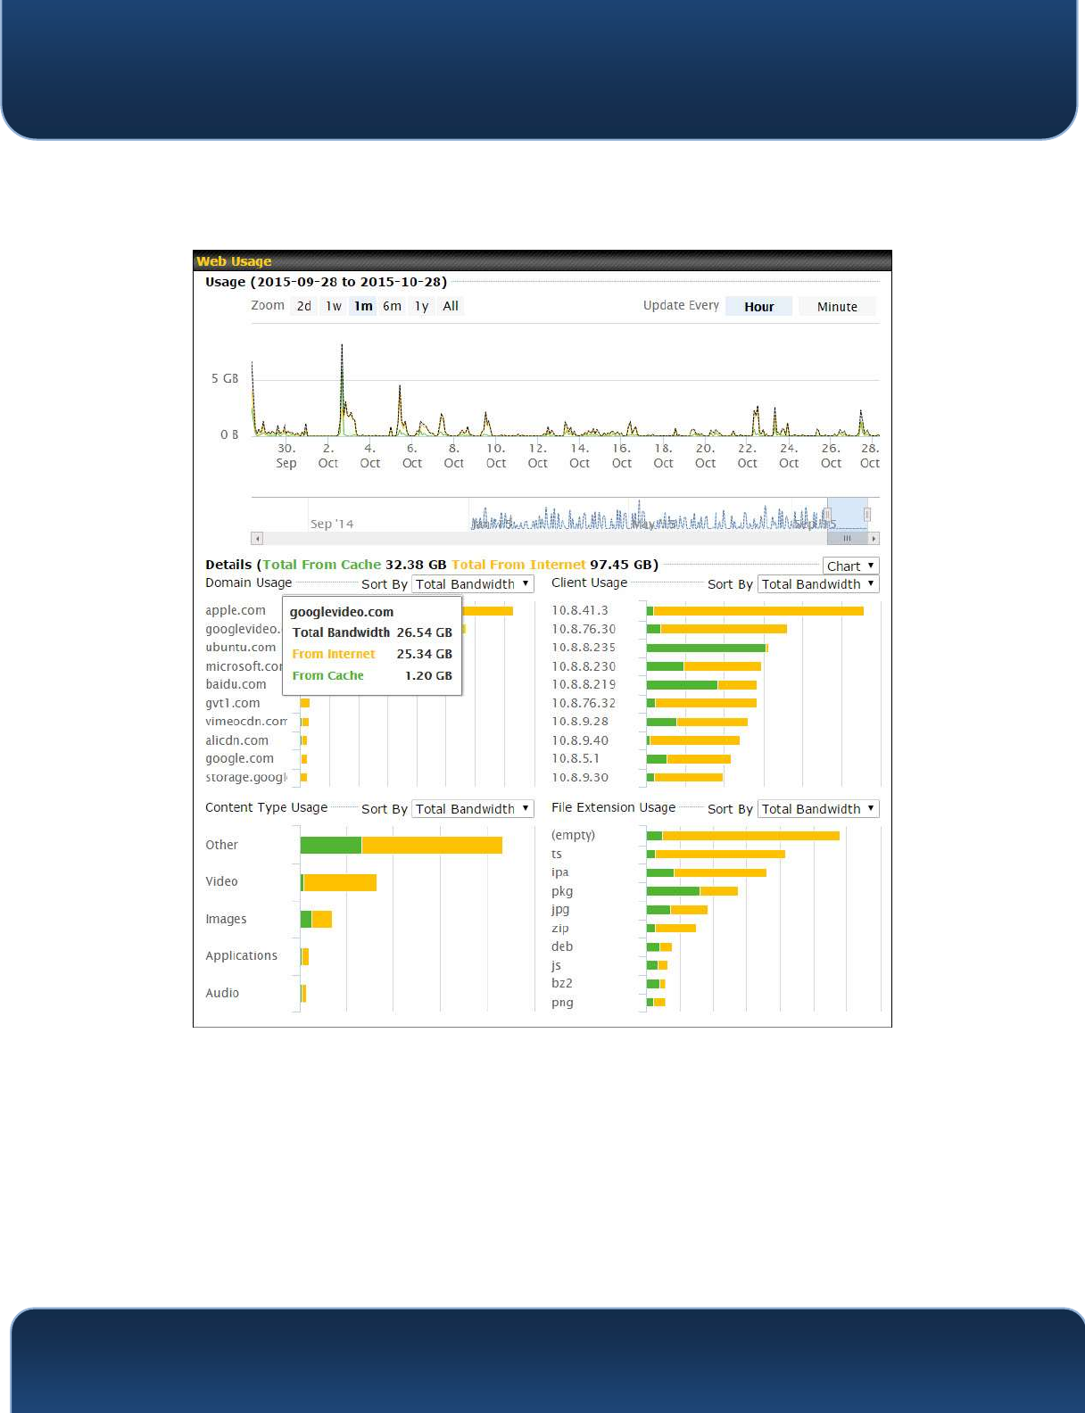Click the deb file extension label

point(562,946)
